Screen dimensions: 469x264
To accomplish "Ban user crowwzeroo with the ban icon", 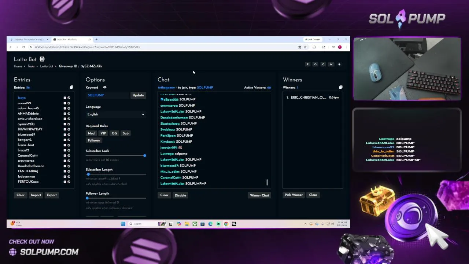I will click(69, 161).
